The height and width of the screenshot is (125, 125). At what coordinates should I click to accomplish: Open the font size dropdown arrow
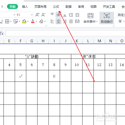click(32, 15)
